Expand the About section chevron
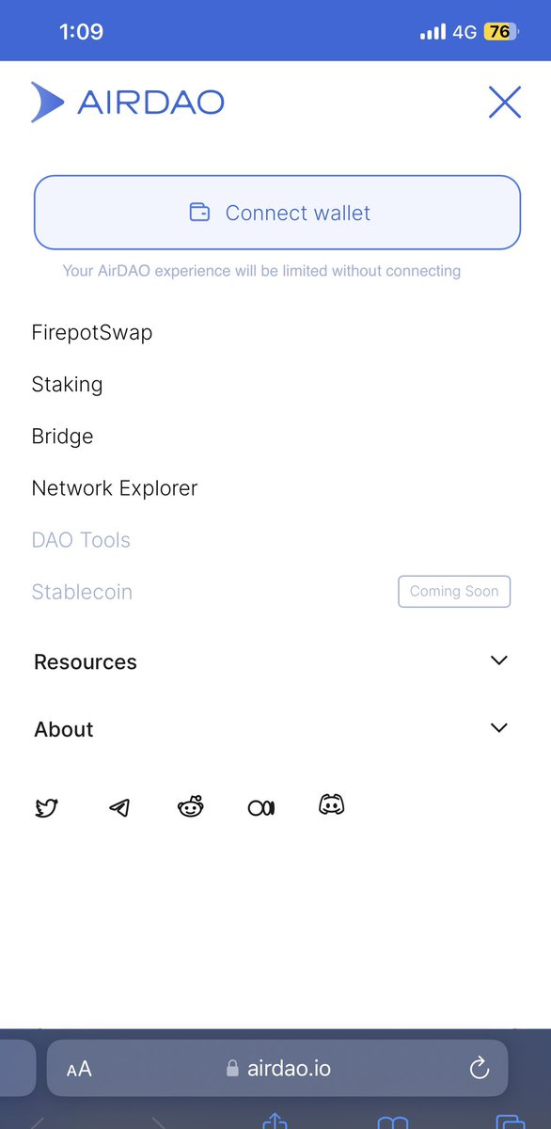551x1129 pixels. [x=499, y=727]
